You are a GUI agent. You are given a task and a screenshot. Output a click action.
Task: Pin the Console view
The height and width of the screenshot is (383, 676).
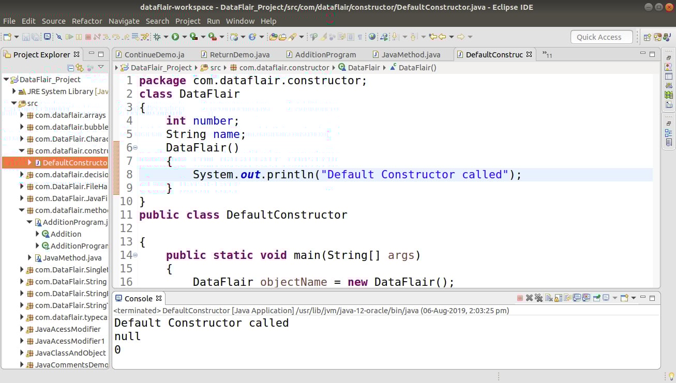[x=595, y=298]
